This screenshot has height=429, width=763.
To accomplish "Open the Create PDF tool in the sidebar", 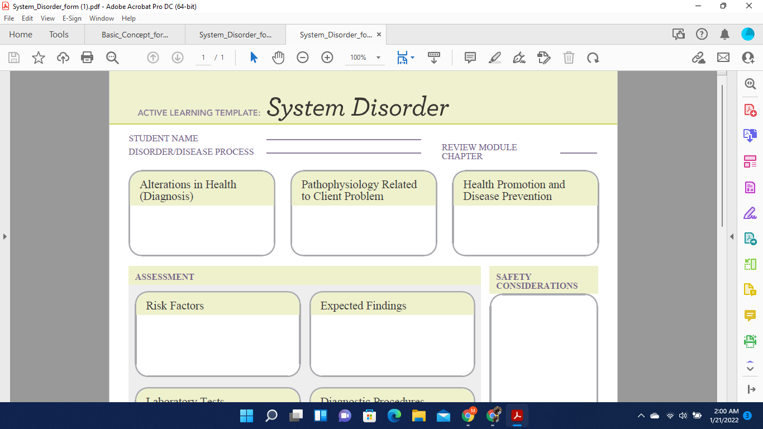I will (x=750, y=111).
